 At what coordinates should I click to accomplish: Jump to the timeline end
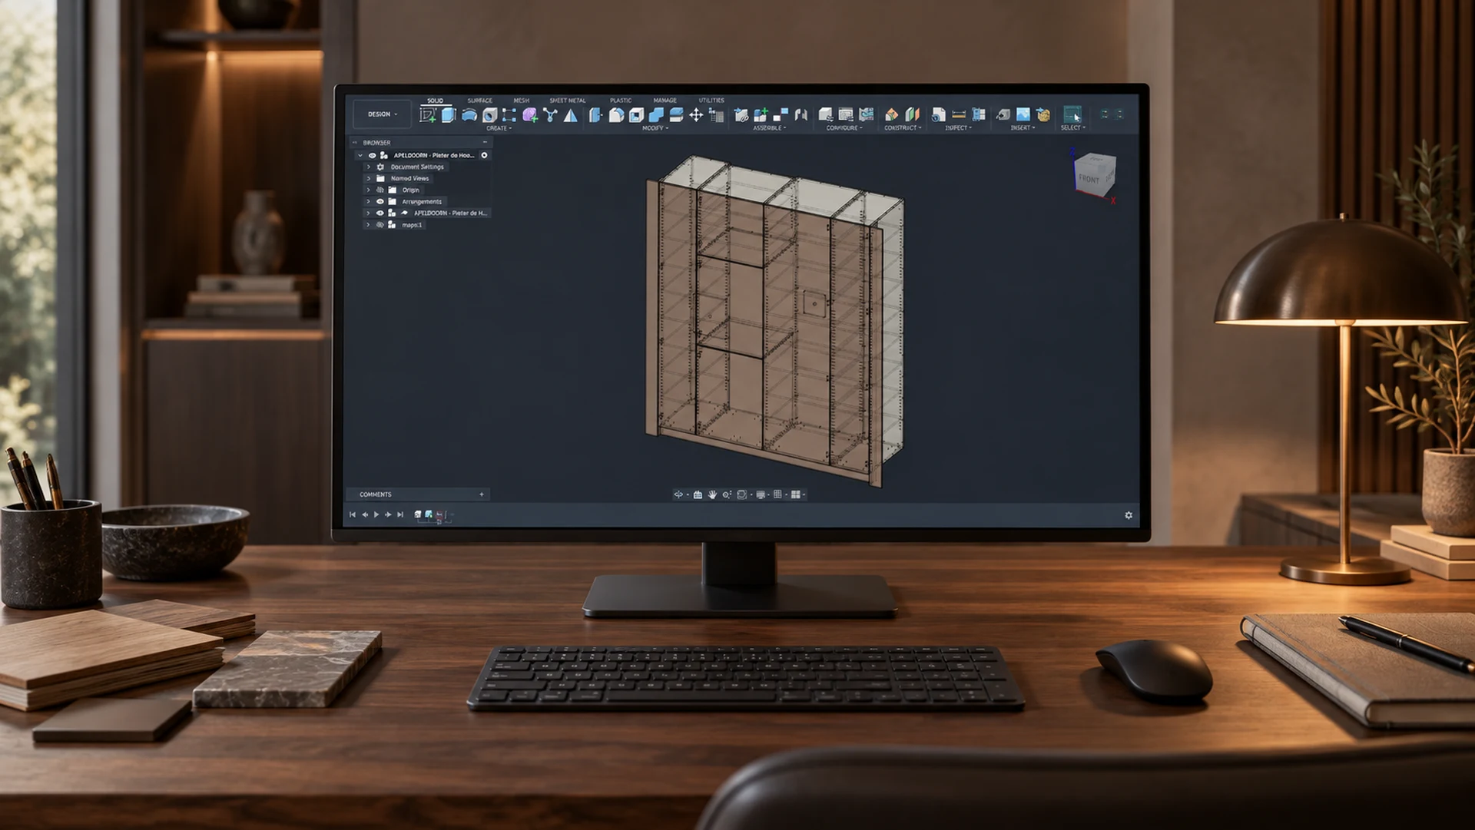click(x=400, y=515)
